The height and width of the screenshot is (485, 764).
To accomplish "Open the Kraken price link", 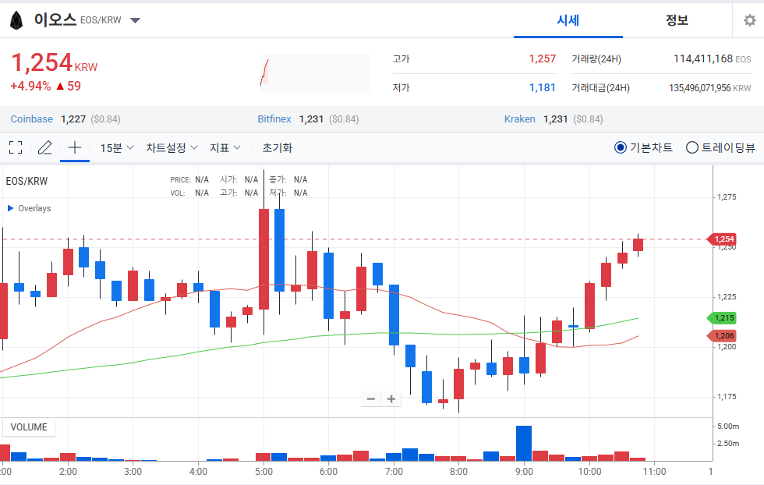I will [519, 119].
